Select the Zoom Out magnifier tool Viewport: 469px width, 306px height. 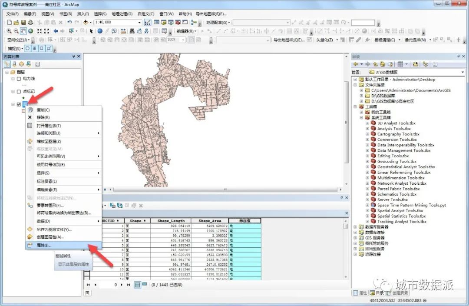pyautogui.click(x=16, y=31)
